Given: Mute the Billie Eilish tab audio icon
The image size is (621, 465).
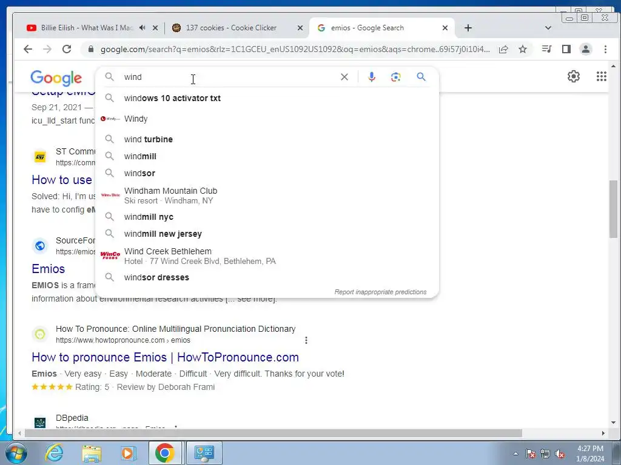Looking at the screenshot, I should point(143,28).
